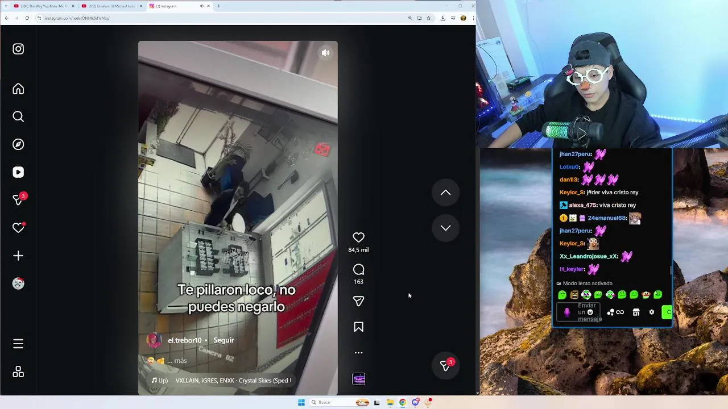This screenshot has height=409, width=728.
Task: Switch to the 'Greatest Of Michael Jackson' tab
Action: click(111, 6)
